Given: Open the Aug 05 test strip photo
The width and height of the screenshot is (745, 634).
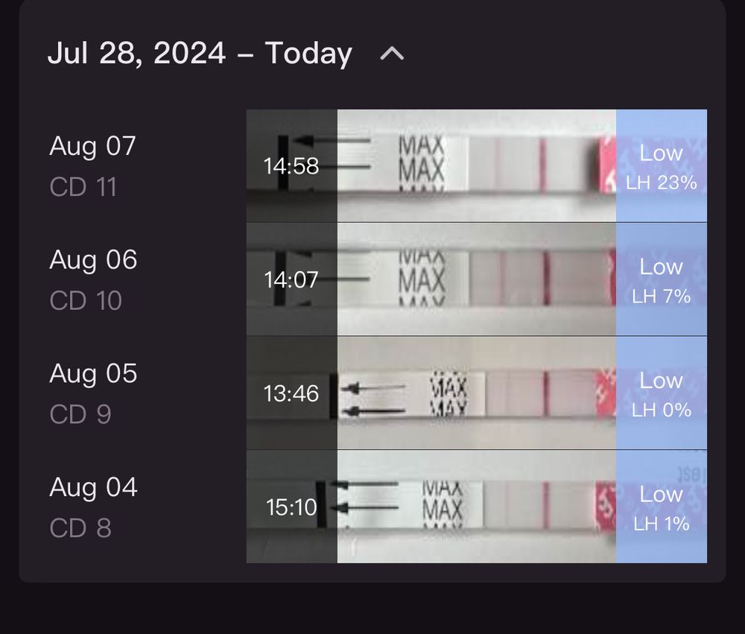Looking at the screenshot, I should pos(477,393).
